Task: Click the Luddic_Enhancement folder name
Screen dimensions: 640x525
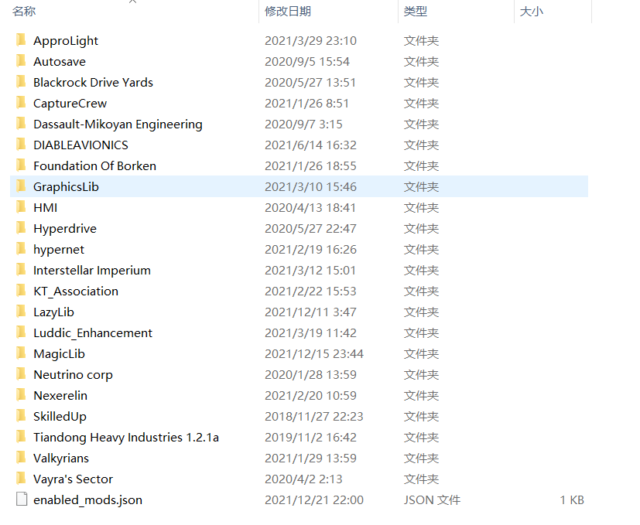Action: [x=93, y=332]
